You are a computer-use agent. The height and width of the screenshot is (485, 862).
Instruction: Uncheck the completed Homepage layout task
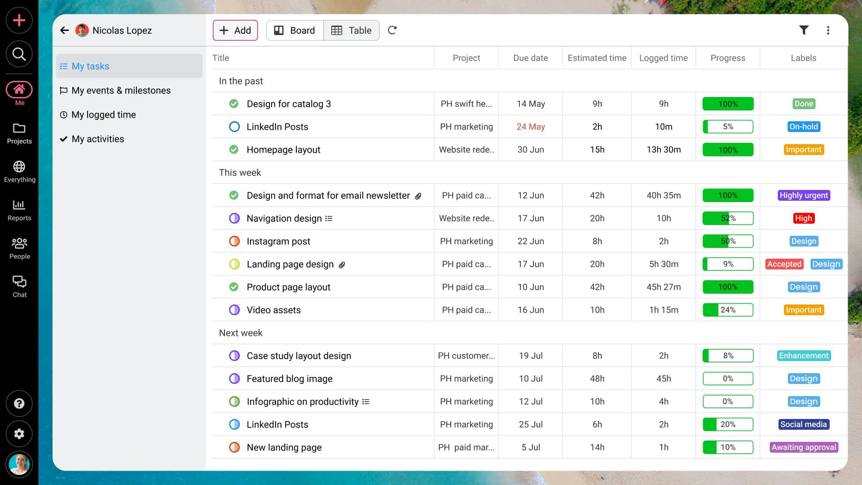point(233,150)
